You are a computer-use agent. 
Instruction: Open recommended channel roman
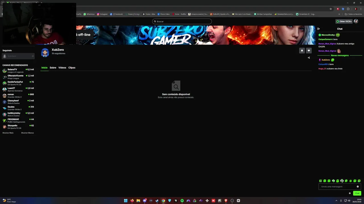click(x=18, y=95)
